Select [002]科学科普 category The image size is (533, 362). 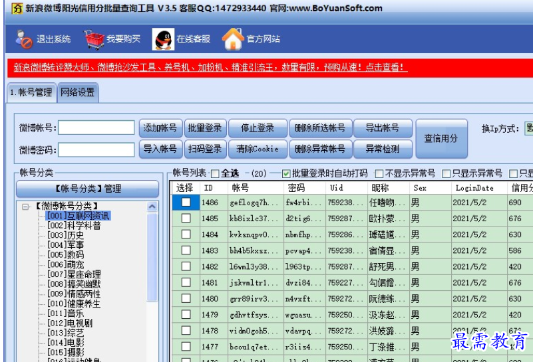(74, 226)
